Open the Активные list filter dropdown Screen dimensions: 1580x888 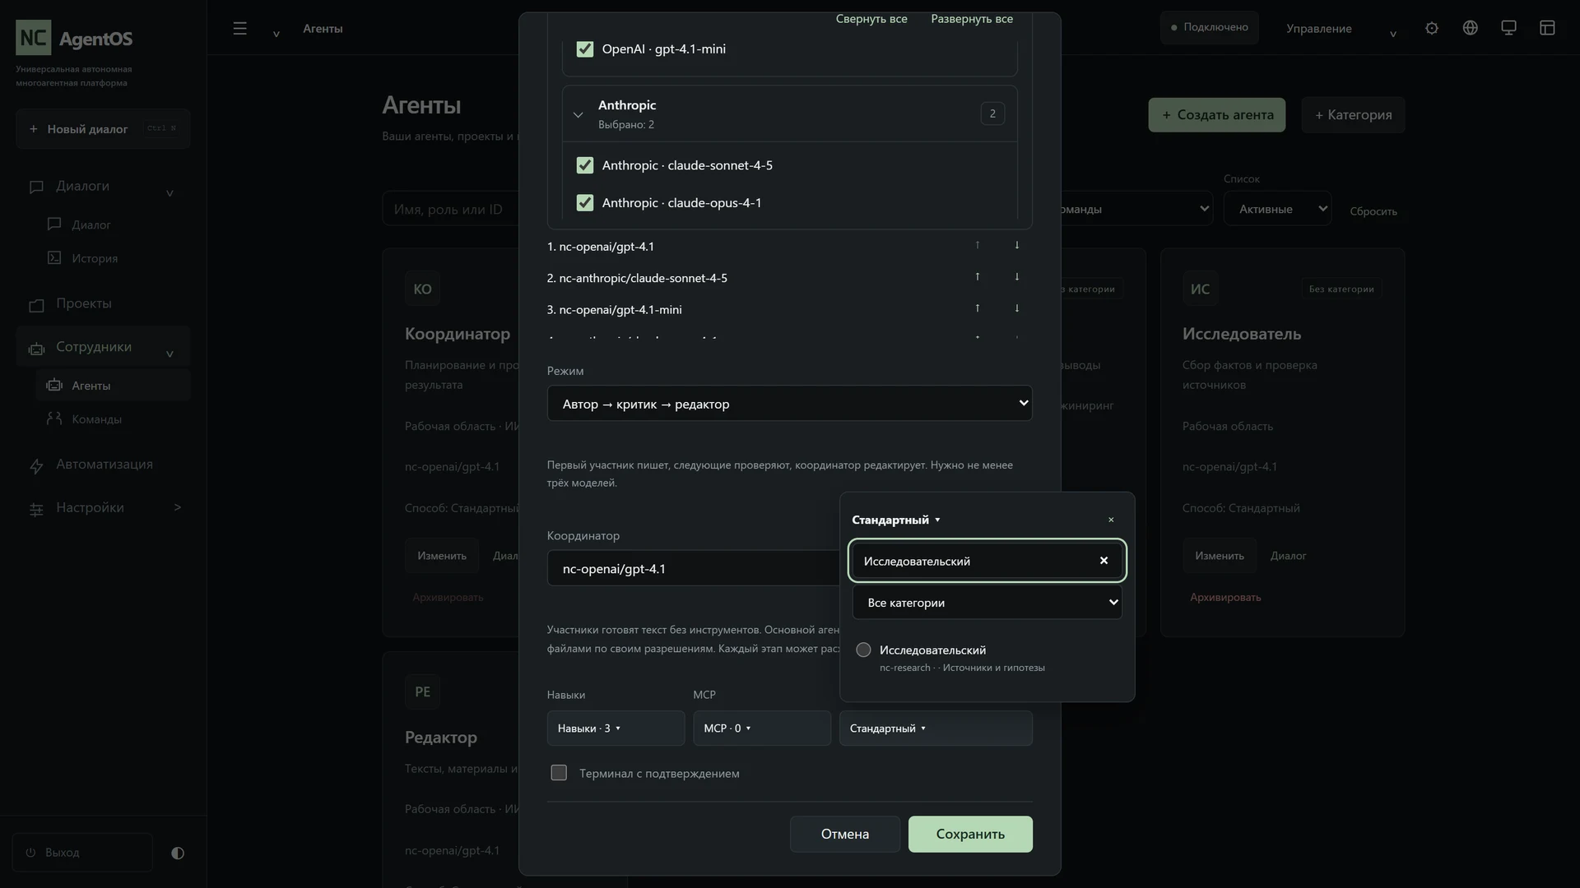coord(1277,209)
